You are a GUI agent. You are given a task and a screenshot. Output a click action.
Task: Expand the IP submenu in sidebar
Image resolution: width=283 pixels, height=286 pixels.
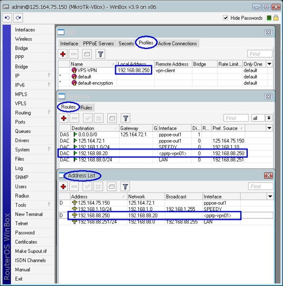coord(33,76)
